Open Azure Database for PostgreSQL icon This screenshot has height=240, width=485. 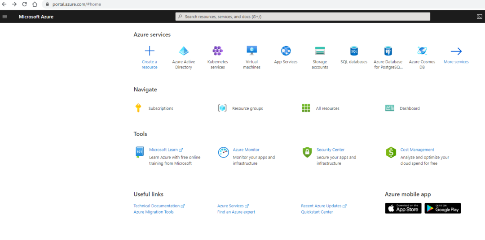click(x=388, y=51)
